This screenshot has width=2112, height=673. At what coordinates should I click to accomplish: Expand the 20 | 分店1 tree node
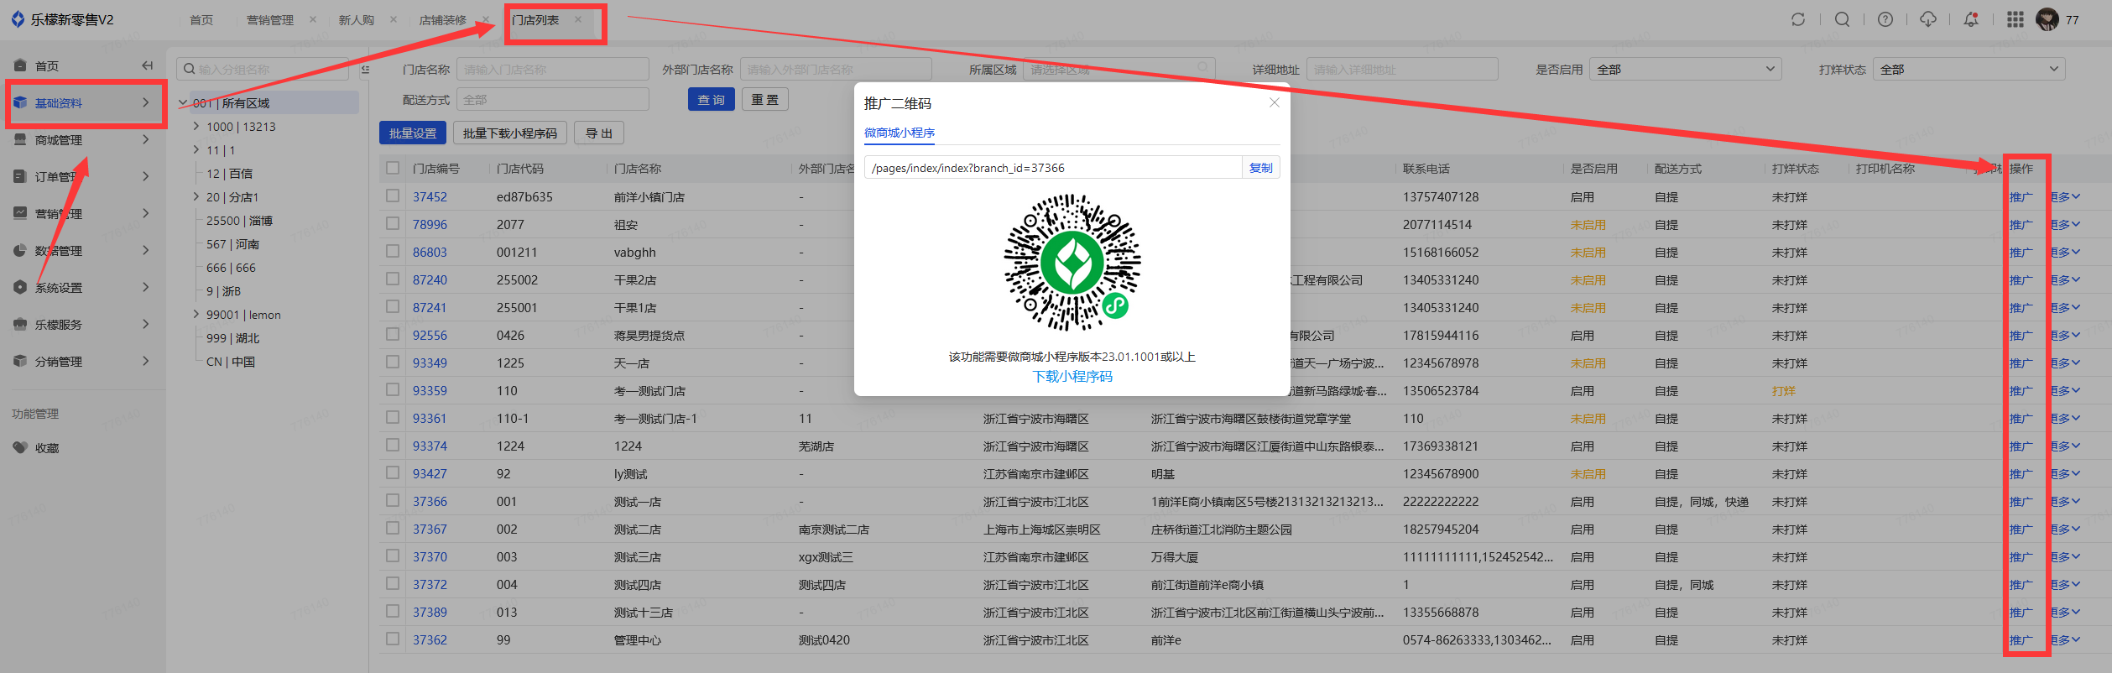tap(196, 197)
